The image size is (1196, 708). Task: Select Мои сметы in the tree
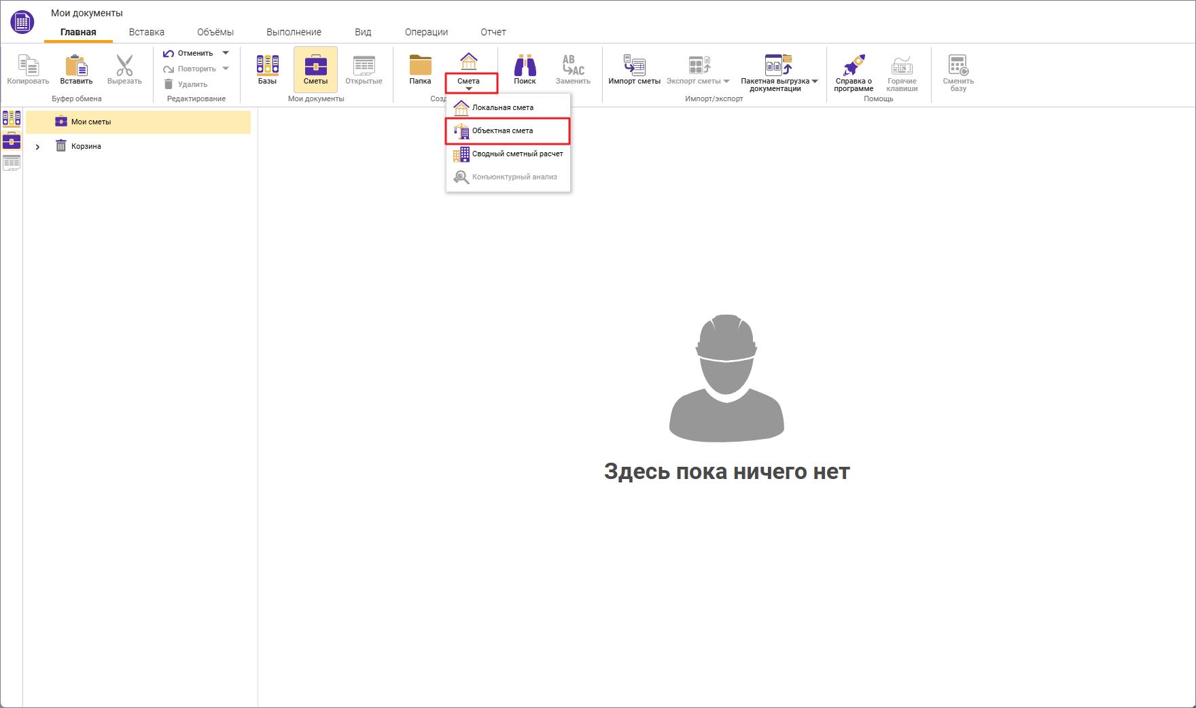tap(91, 122)
